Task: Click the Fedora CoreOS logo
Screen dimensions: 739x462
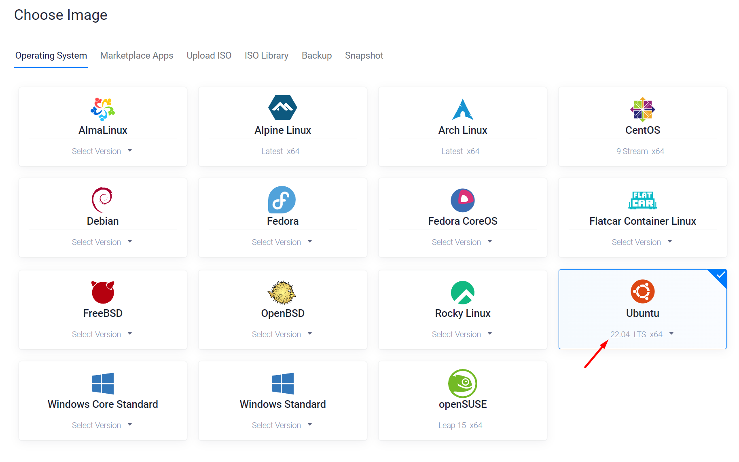Action: 463,200
